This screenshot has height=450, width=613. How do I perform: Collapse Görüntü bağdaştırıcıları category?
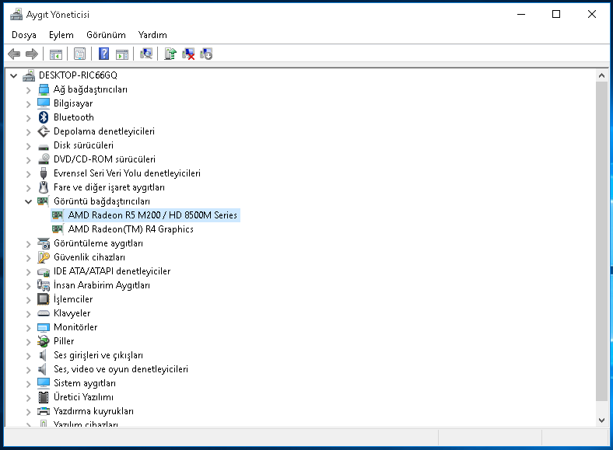28,201
